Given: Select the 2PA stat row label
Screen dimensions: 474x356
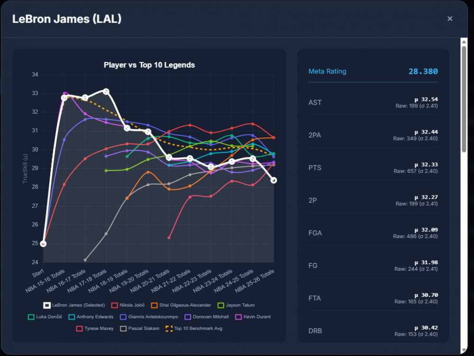Looking at the screenshot, I should click(315, 135).
